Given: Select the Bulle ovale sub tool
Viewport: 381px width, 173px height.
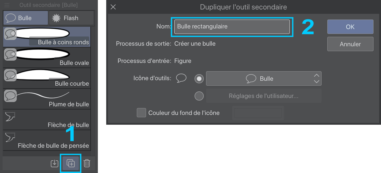Looking at the screenshot, I should click(x=47, y=57).
